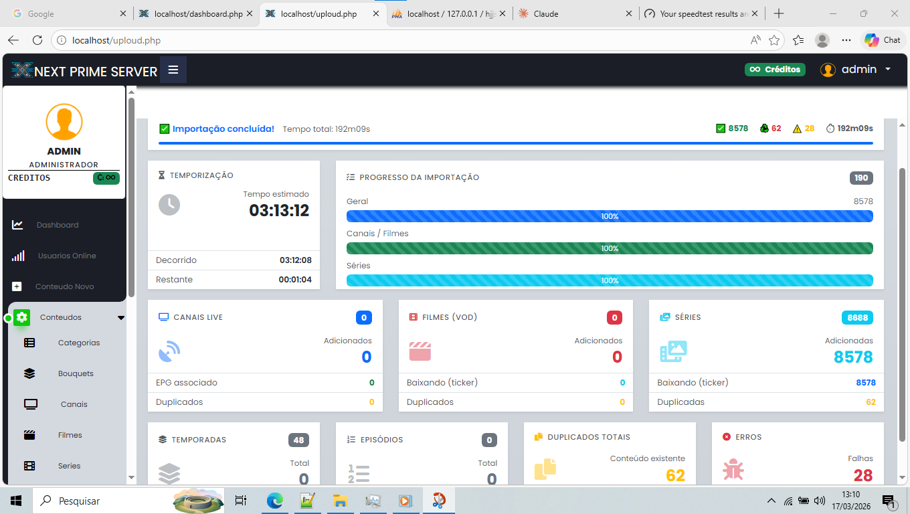Click the Erros red bug icon

733,469
